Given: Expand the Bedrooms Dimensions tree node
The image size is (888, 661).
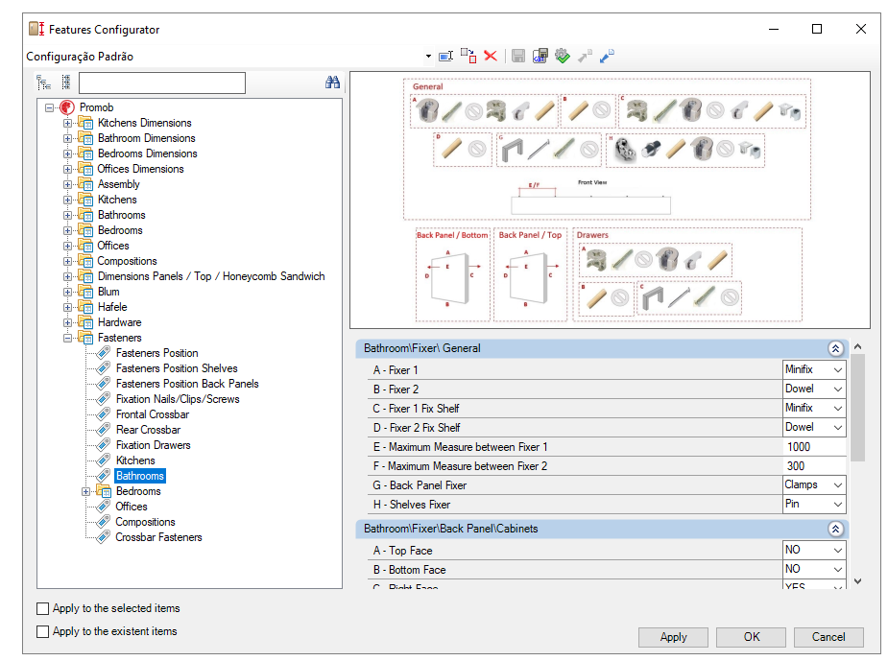Looking at the screenshot, I should (x=67, y=153).
